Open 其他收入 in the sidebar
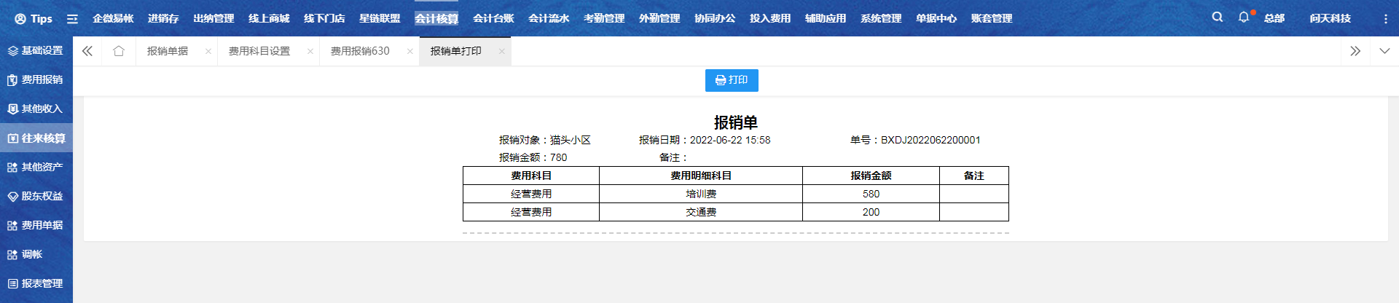Screen dimensions: 1399x303 point(36,109)
